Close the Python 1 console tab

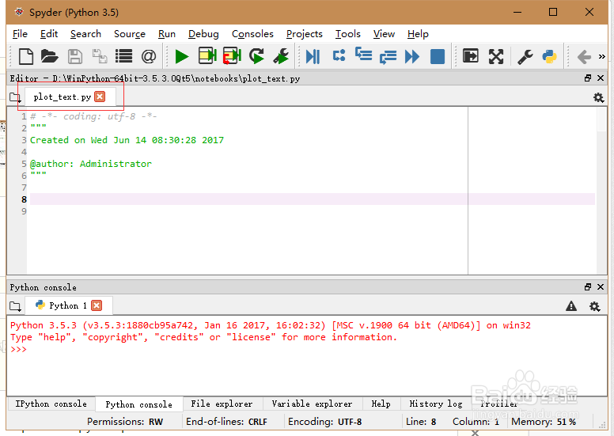click(97, 305)
